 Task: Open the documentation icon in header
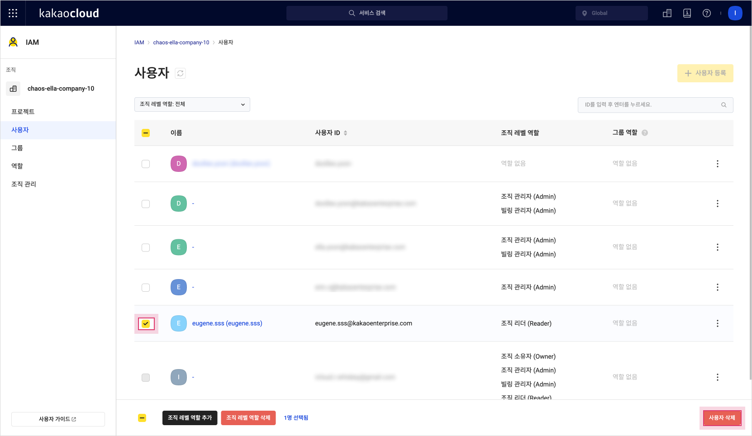click(x=687, y=13)
